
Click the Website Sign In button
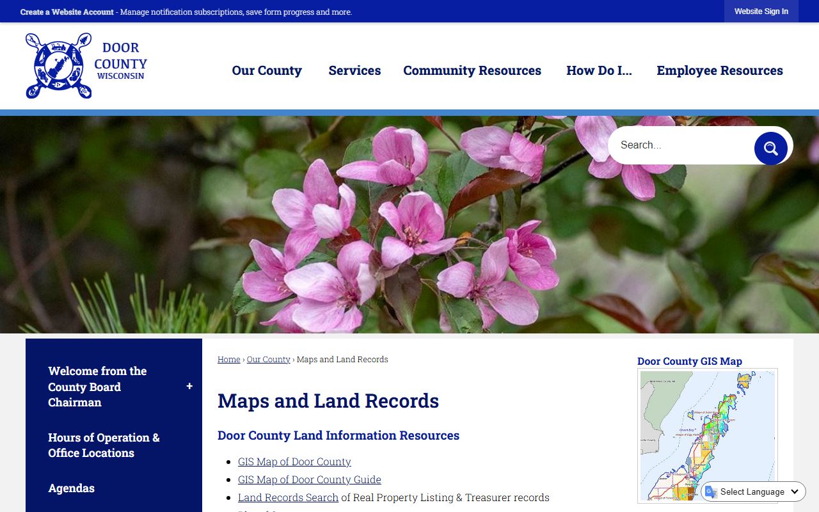(761, 12)
